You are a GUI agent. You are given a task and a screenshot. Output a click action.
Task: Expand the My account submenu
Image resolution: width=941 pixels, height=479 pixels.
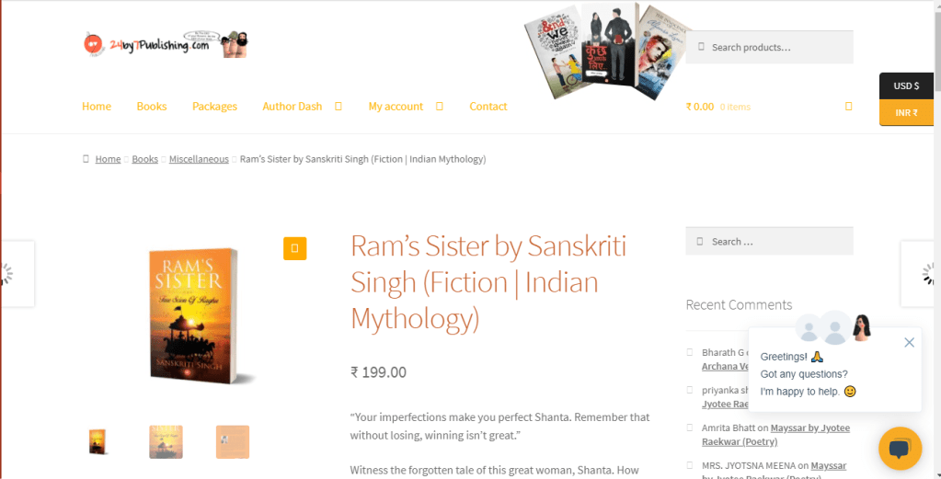click(x=440, y=106)
